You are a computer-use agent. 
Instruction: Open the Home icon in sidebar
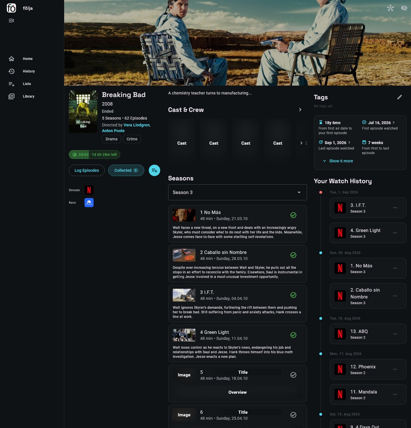(x=11, y=59)
